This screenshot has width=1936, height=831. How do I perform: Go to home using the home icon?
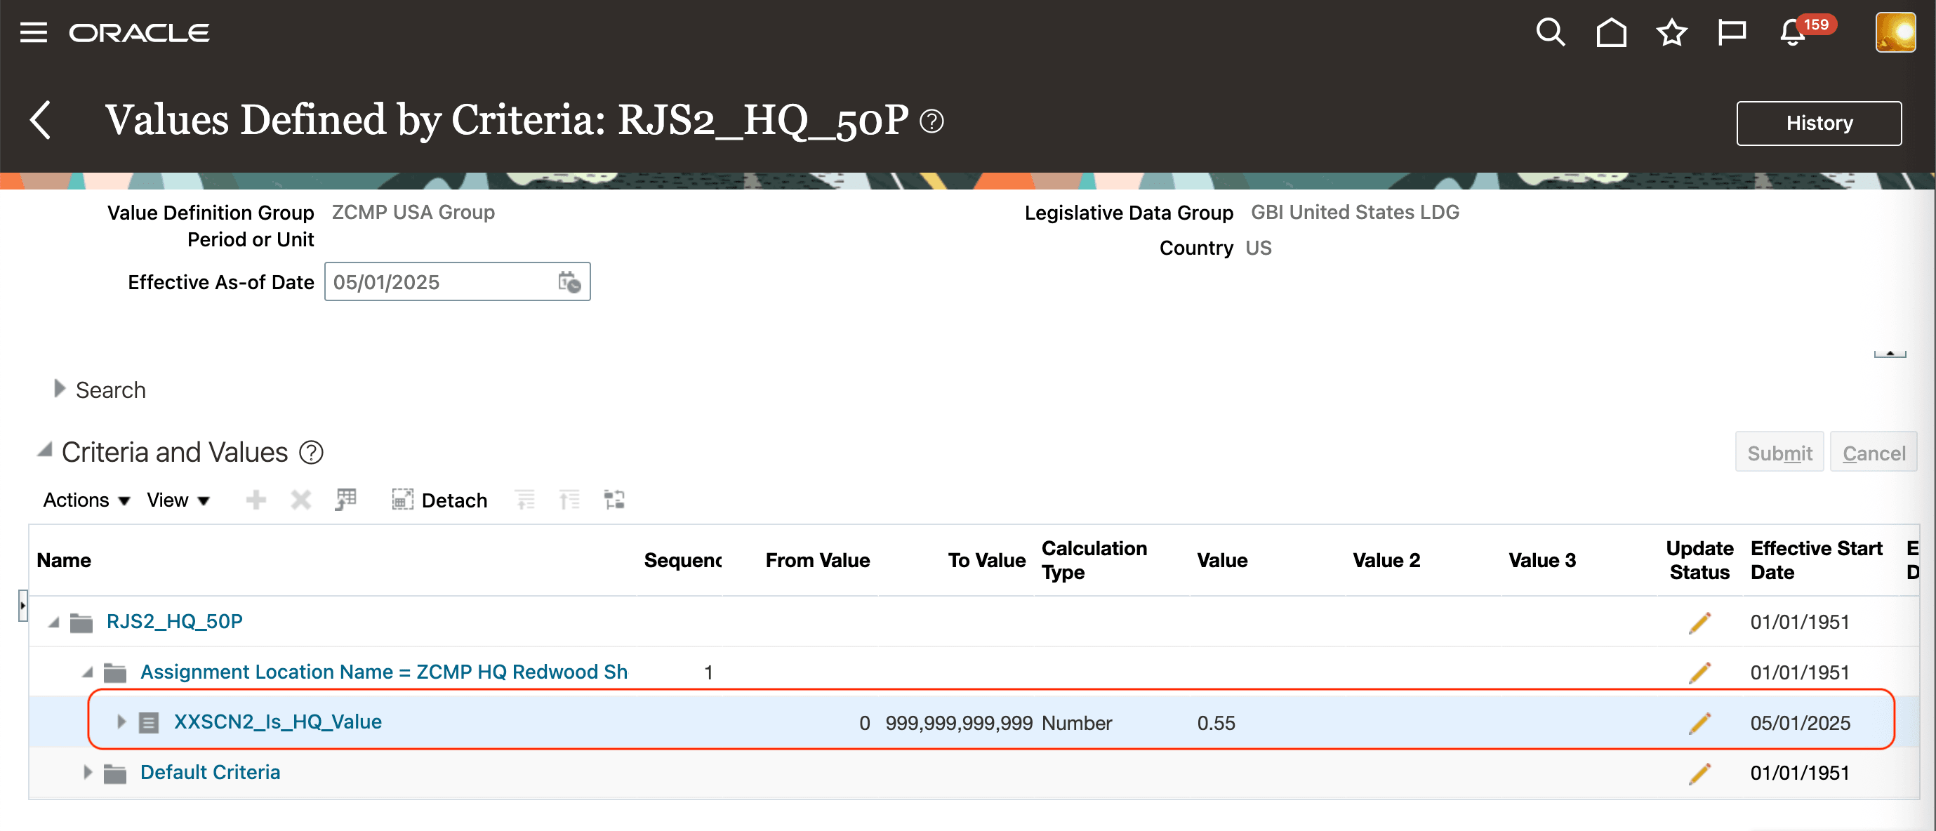tap(1610, 32)
